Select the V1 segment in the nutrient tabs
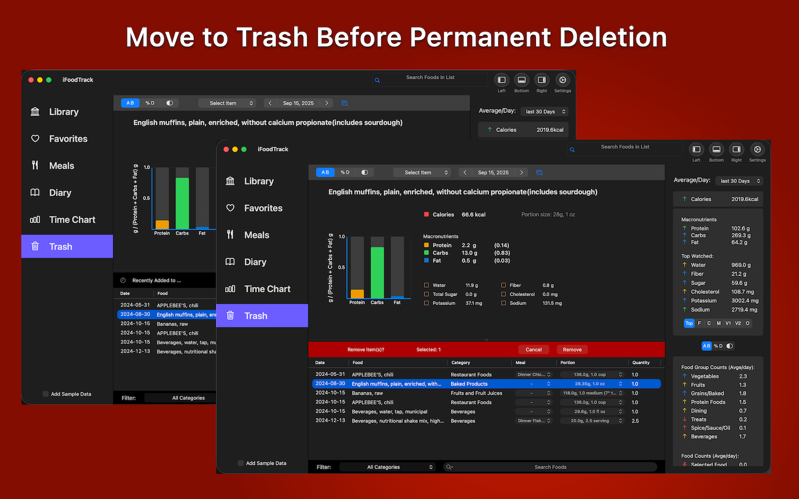 pos(729,323)
